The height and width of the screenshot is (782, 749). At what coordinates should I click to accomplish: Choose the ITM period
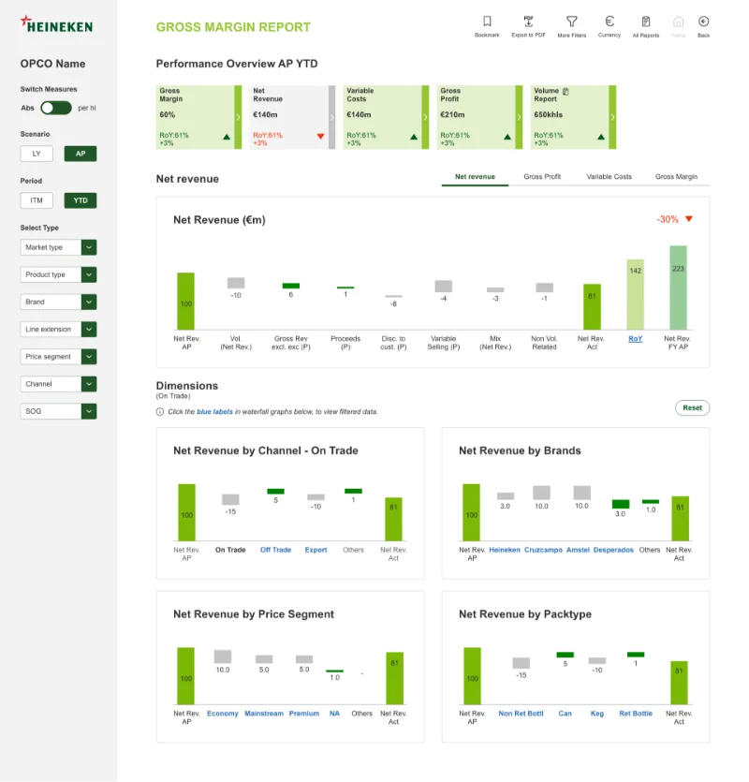[37, 200]
